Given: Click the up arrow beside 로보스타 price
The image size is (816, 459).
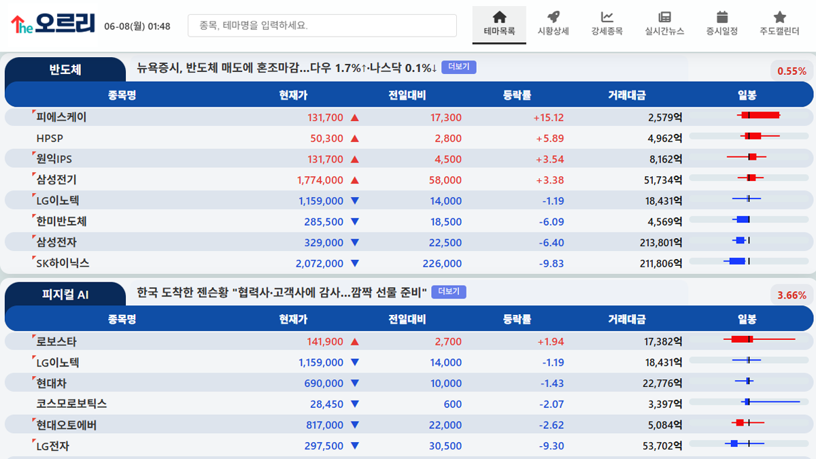Looking at the screenshot, I should [x=354, y=342].
